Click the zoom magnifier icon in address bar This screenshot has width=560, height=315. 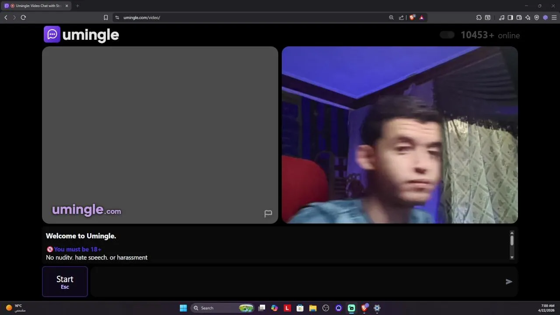click(391, 17)
